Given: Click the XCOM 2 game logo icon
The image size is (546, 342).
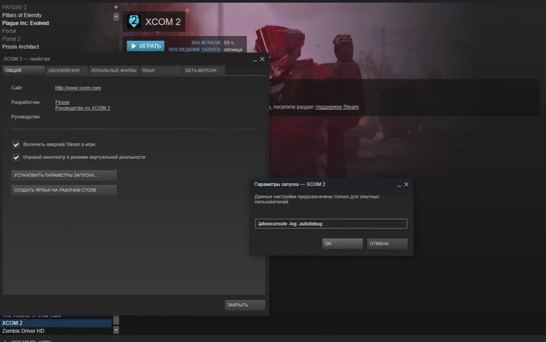Looking at the screenshot, I should click(x=134, y=22).
